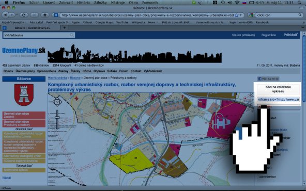Click the map pan control arrows
Screen dimensions: 306x191
(x=57, y=101)
